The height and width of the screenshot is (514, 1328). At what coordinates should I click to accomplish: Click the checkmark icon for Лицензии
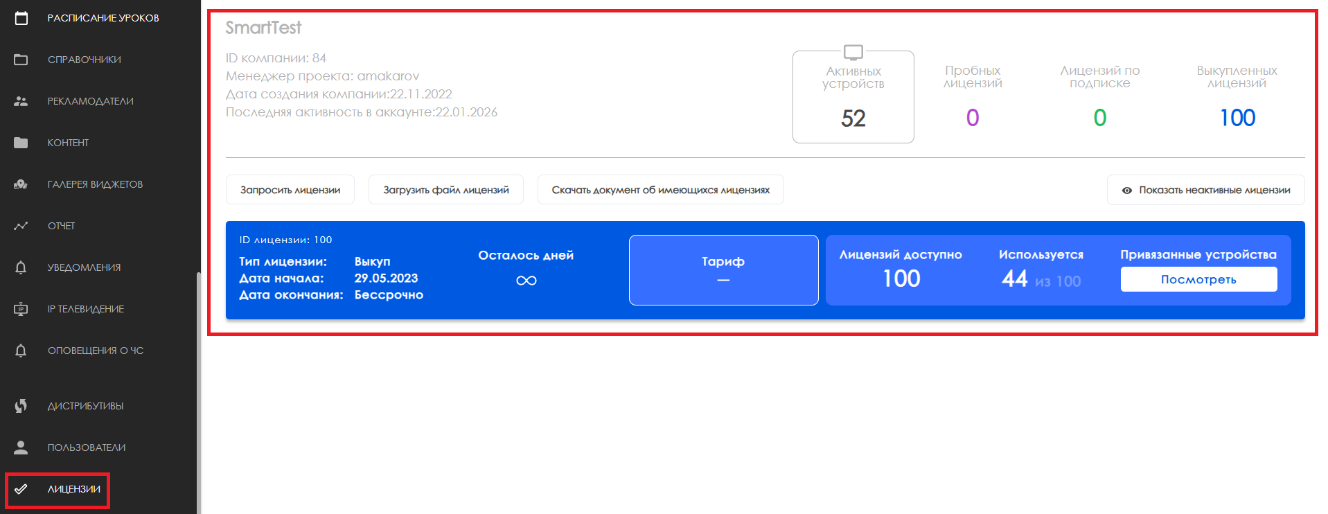click(x=21, y=489)
